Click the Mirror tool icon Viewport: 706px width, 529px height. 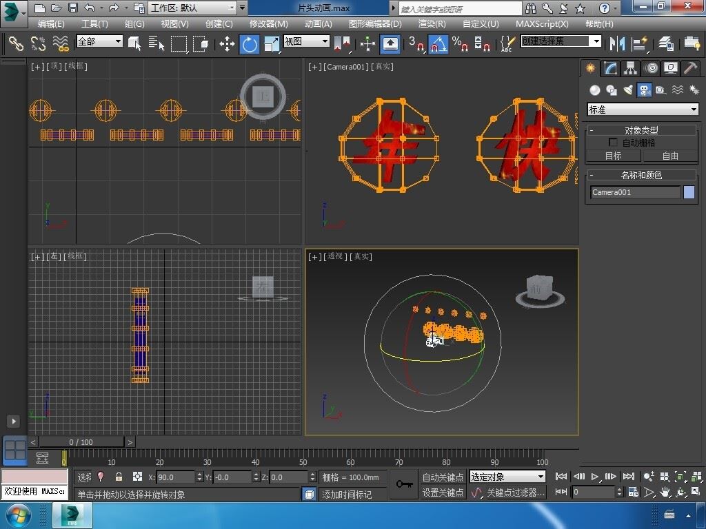[x=617, y=43]
